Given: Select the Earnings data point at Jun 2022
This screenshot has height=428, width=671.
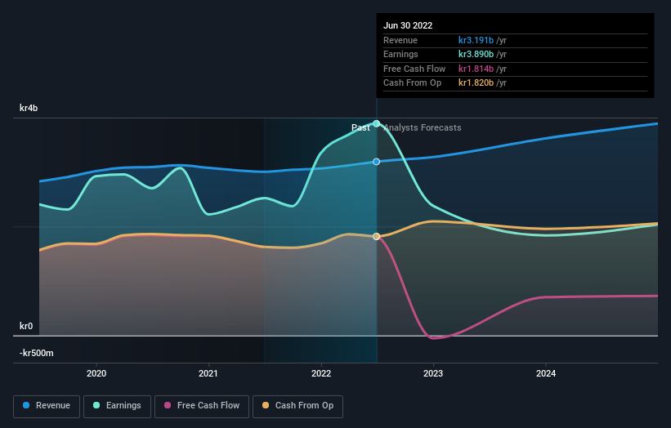Looking at the screenshot, I should point(377,123).
